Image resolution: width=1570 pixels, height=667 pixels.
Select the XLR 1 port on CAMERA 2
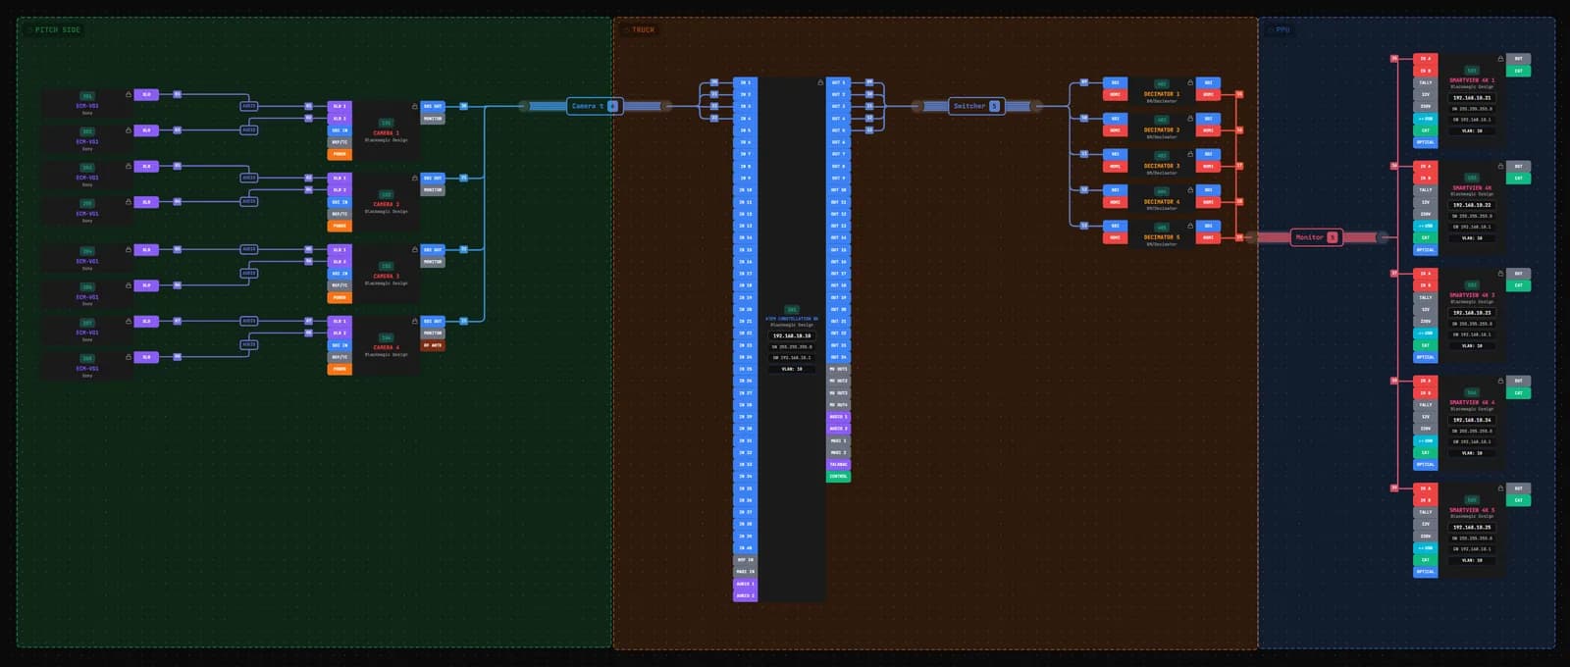[x=340, y=179]
